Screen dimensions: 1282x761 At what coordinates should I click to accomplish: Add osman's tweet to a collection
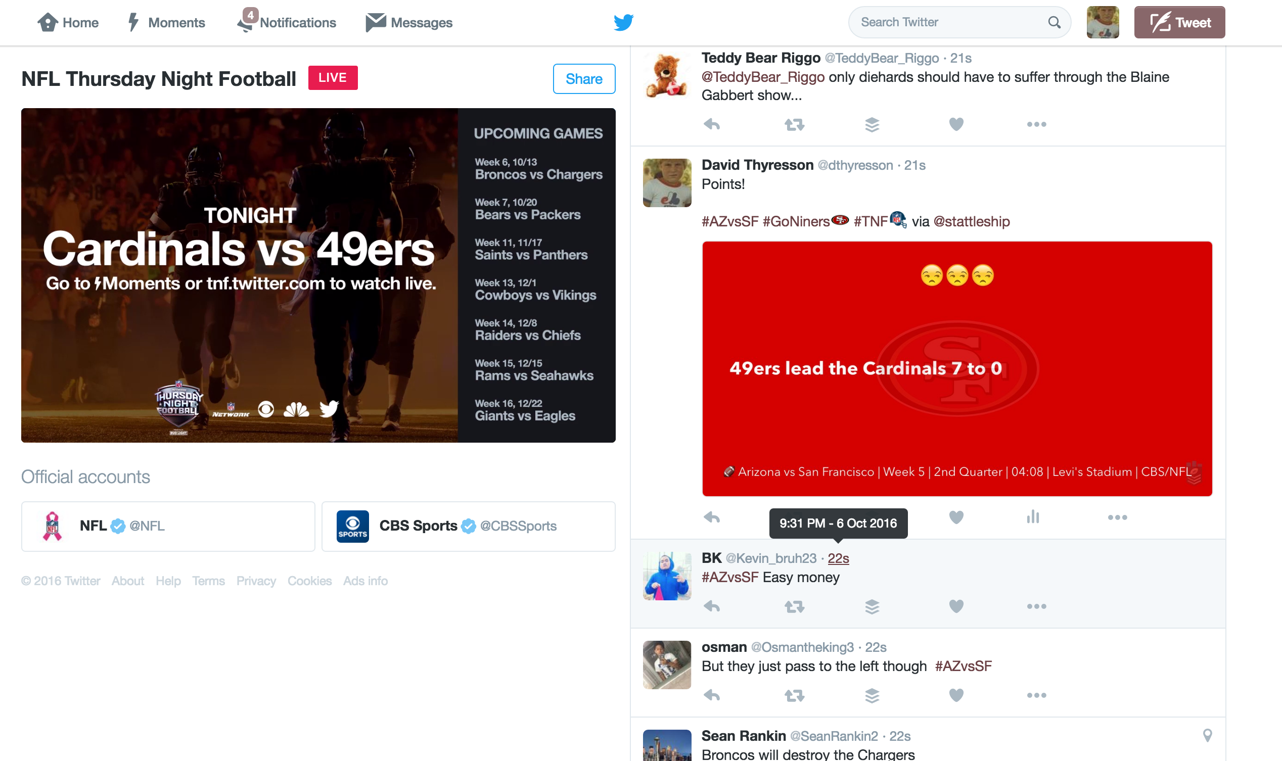point(872,695)
